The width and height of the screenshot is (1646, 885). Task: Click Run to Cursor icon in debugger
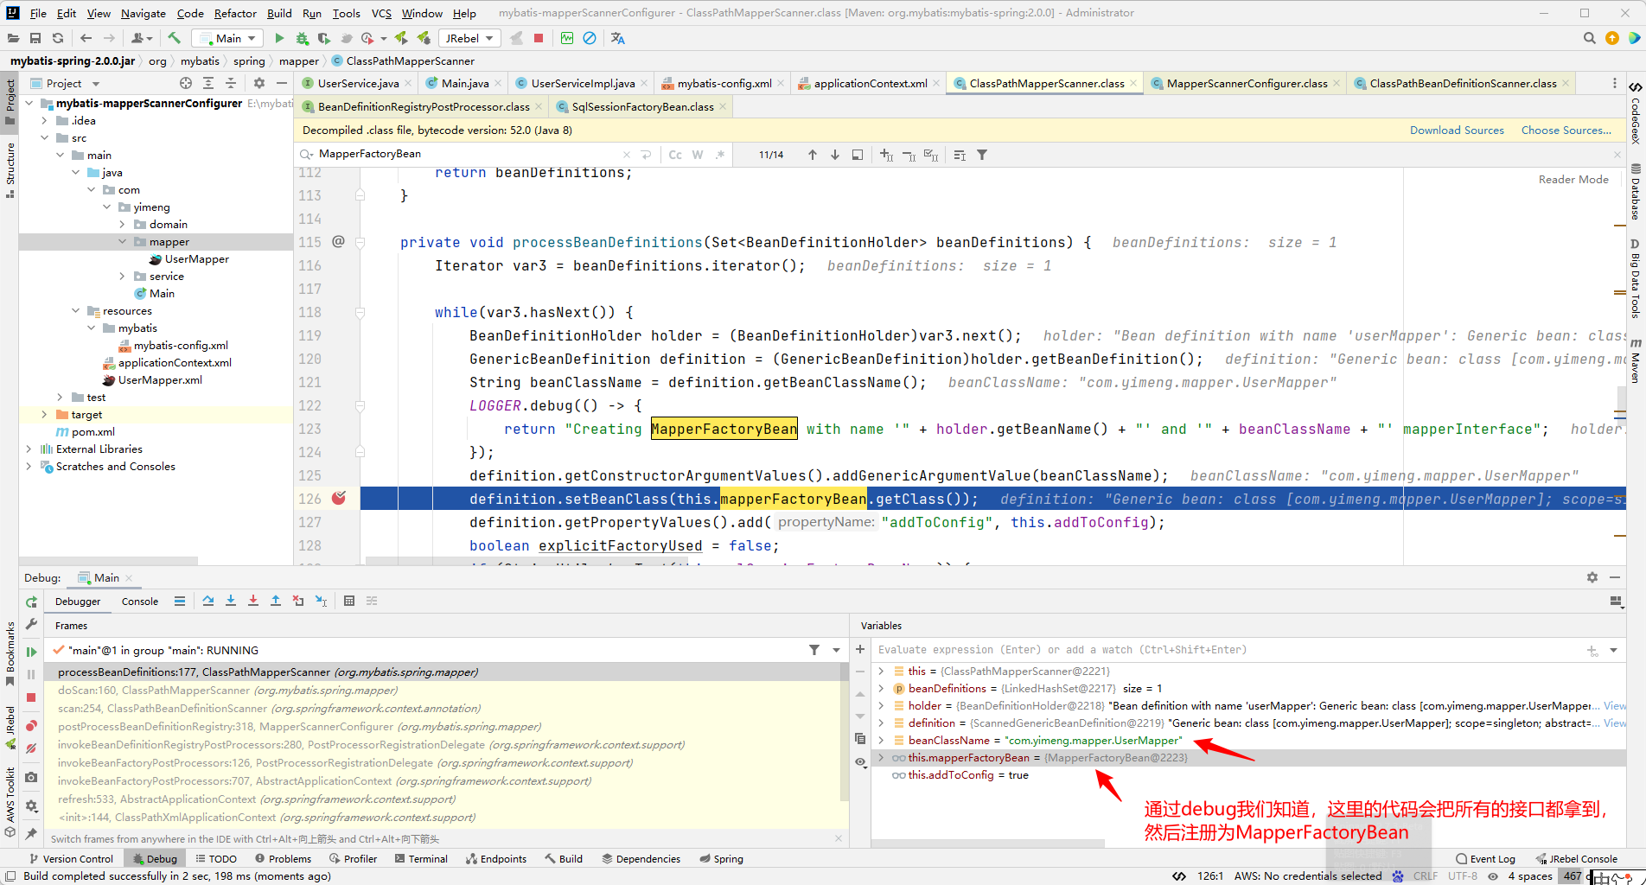pos(321,601)
